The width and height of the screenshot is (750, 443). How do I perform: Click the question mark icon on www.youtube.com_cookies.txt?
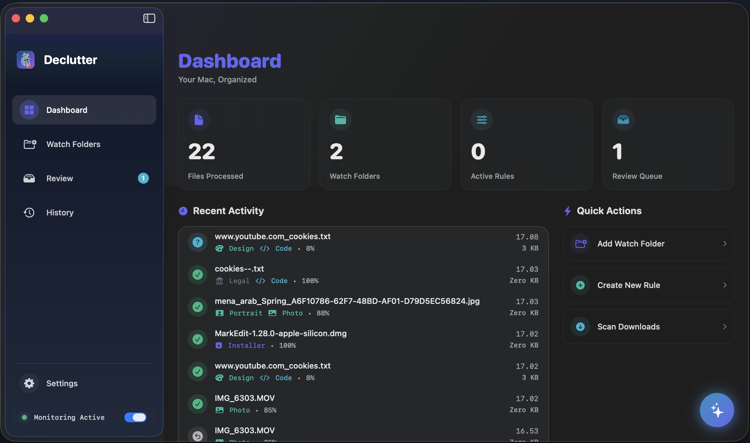click(197, 242)
